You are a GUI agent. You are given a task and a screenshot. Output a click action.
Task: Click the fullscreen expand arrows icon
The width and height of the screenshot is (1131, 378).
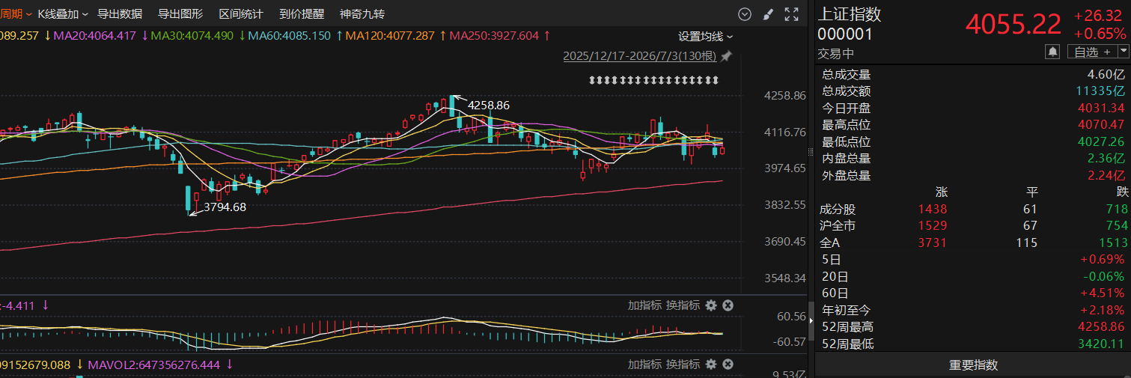tap(791, 13)
